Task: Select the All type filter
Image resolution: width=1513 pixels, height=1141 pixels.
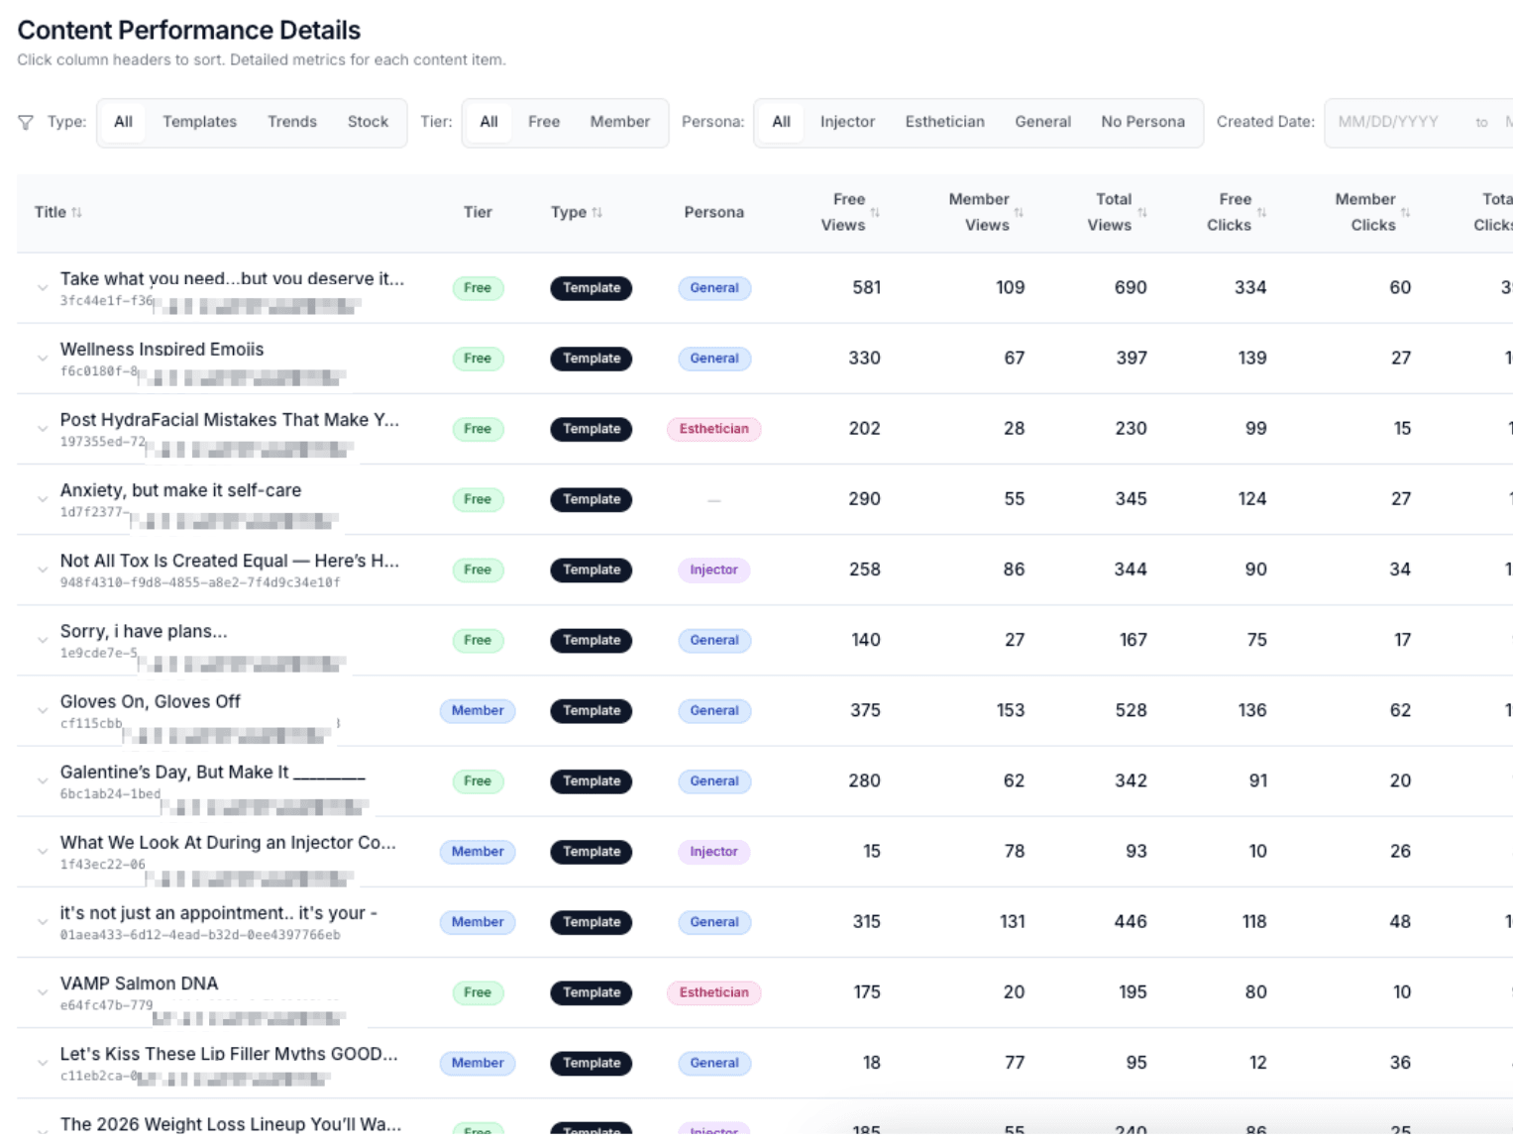Action: 123,122
